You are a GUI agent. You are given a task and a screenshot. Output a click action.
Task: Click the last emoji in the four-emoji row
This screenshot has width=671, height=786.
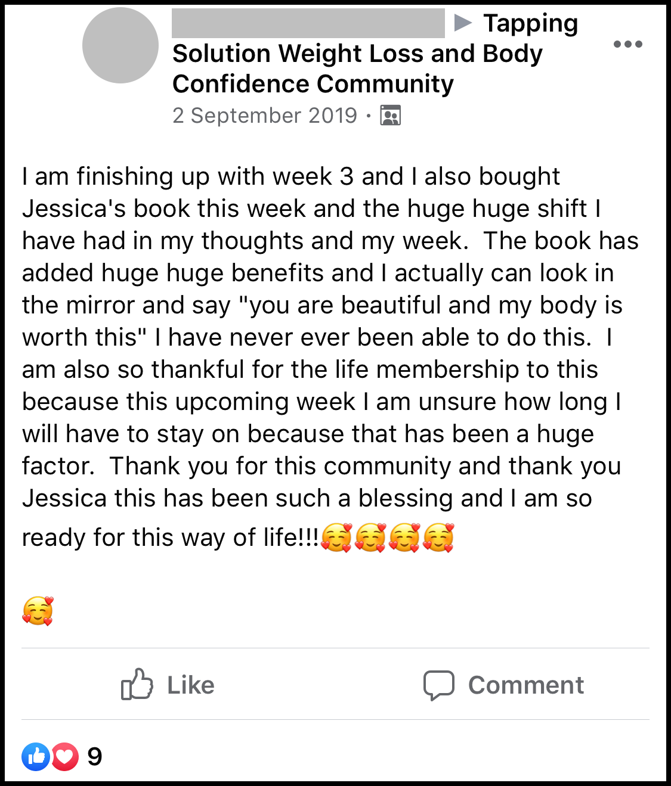click(438, 538)
